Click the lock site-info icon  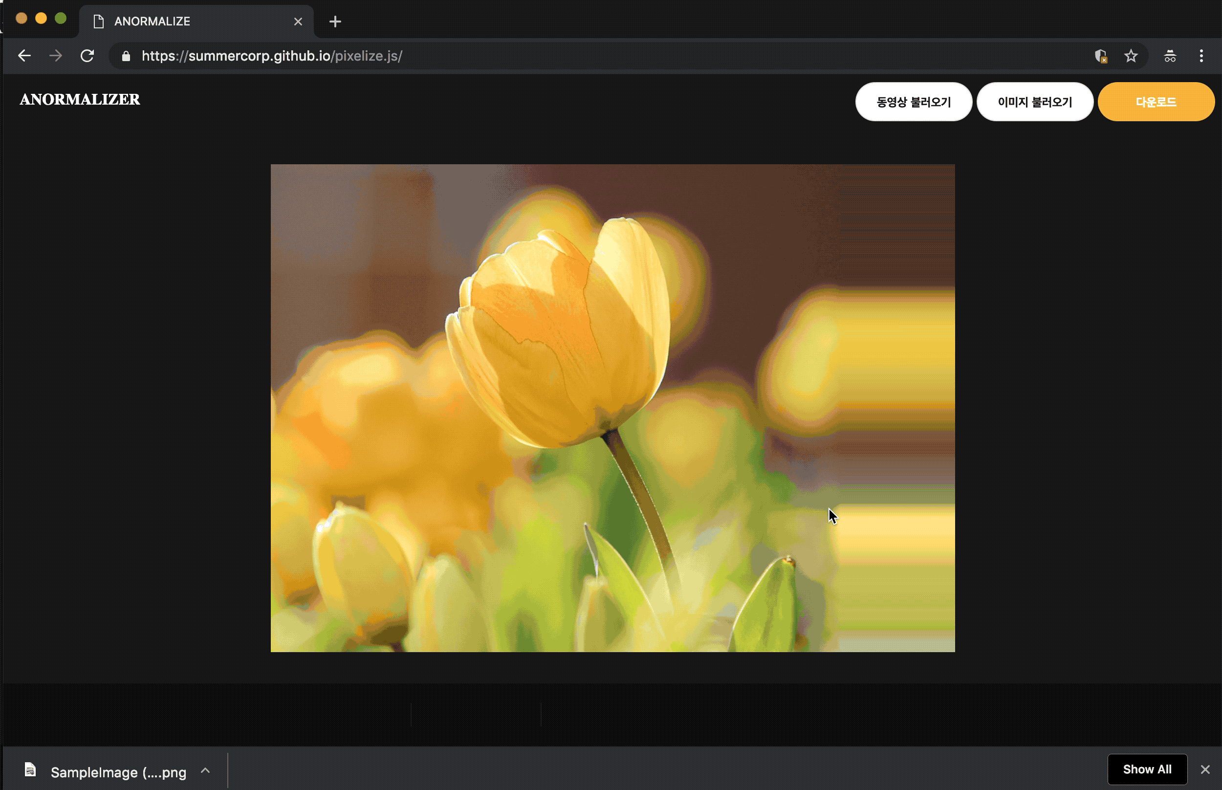pyautogui.click(x=126, y=56)
